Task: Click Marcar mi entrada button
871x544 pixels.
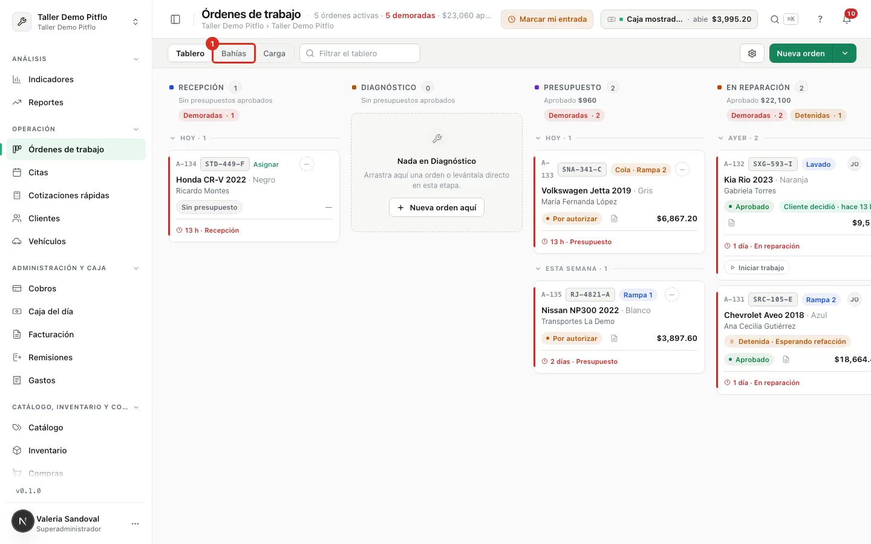Action: [x=547, y=19]
